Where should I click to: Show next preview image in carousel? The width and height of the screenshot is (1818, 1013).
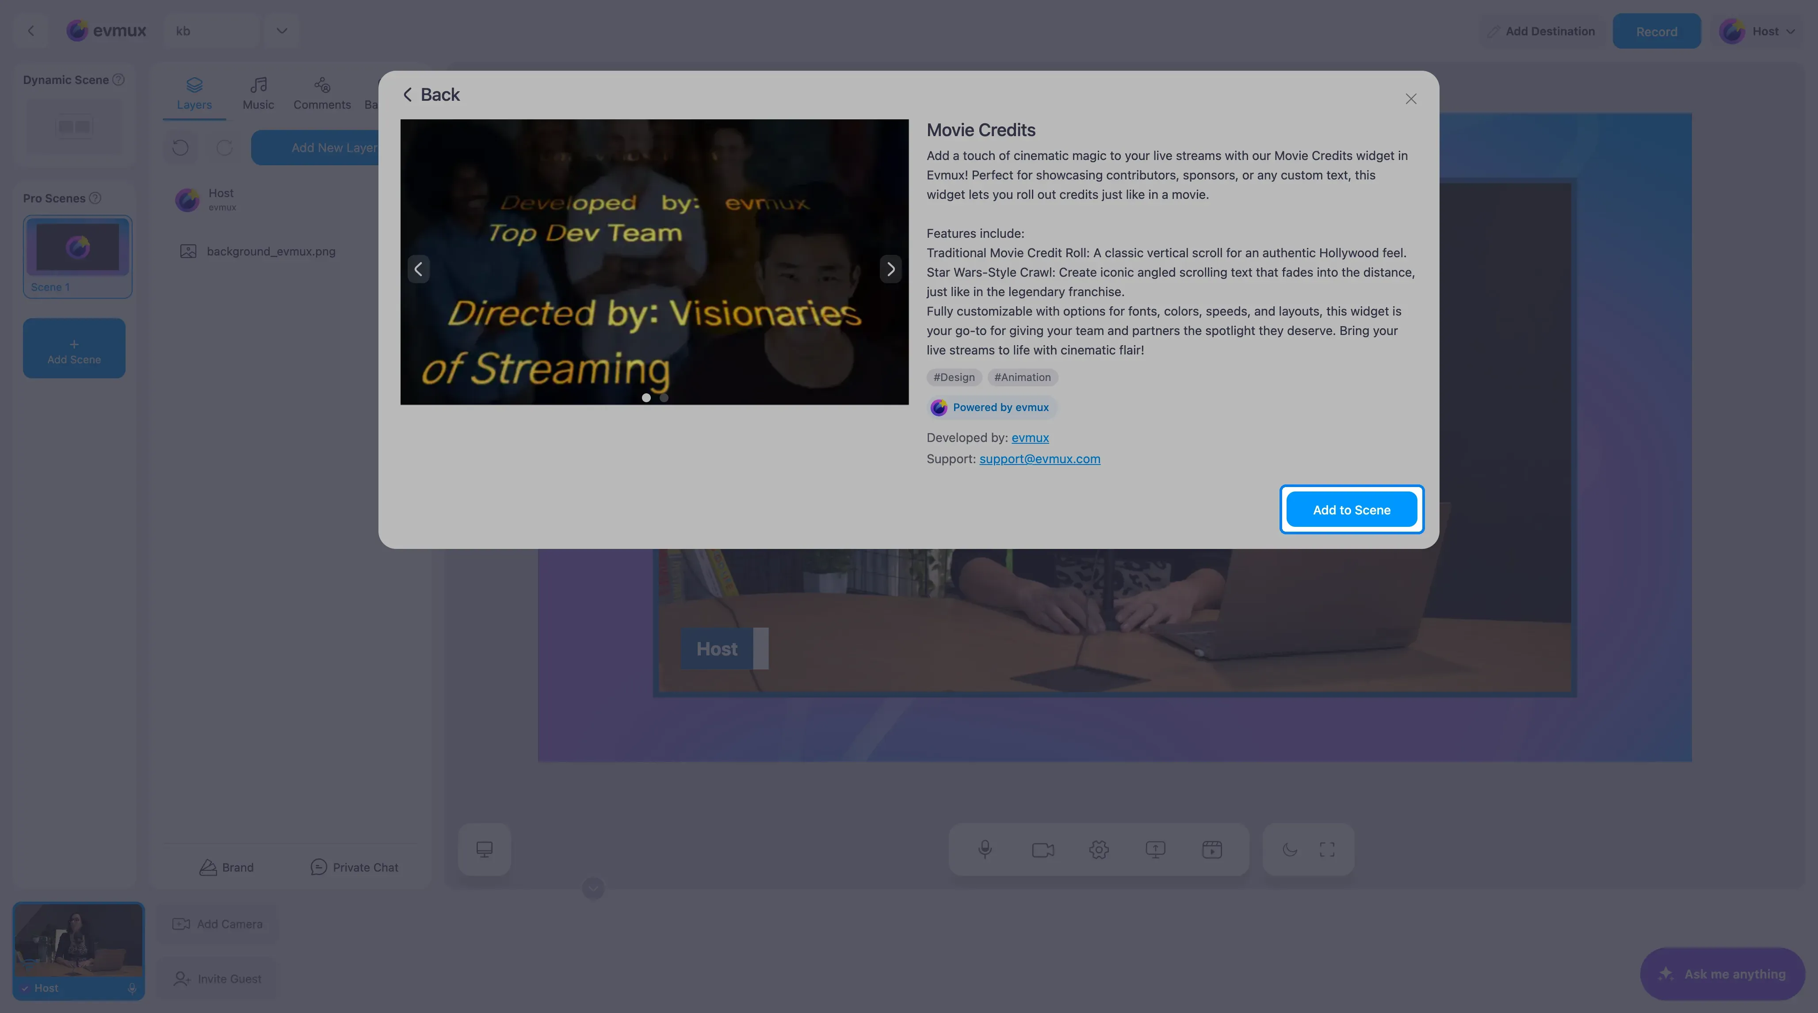[890, 269]
